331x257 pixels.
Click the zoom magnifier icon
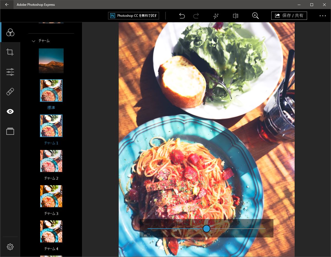pyautogui.click(x=255, y=16)
